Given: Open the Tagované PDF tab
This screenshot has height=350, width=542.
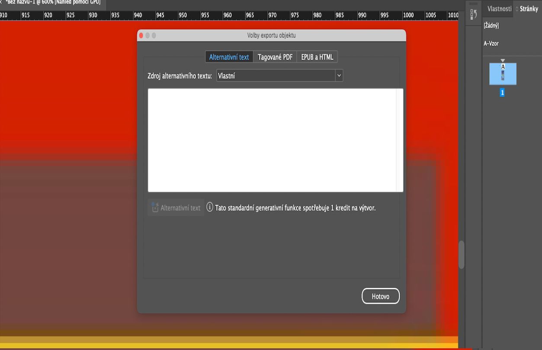Looking at the screenshot, I should click(275, 57).
